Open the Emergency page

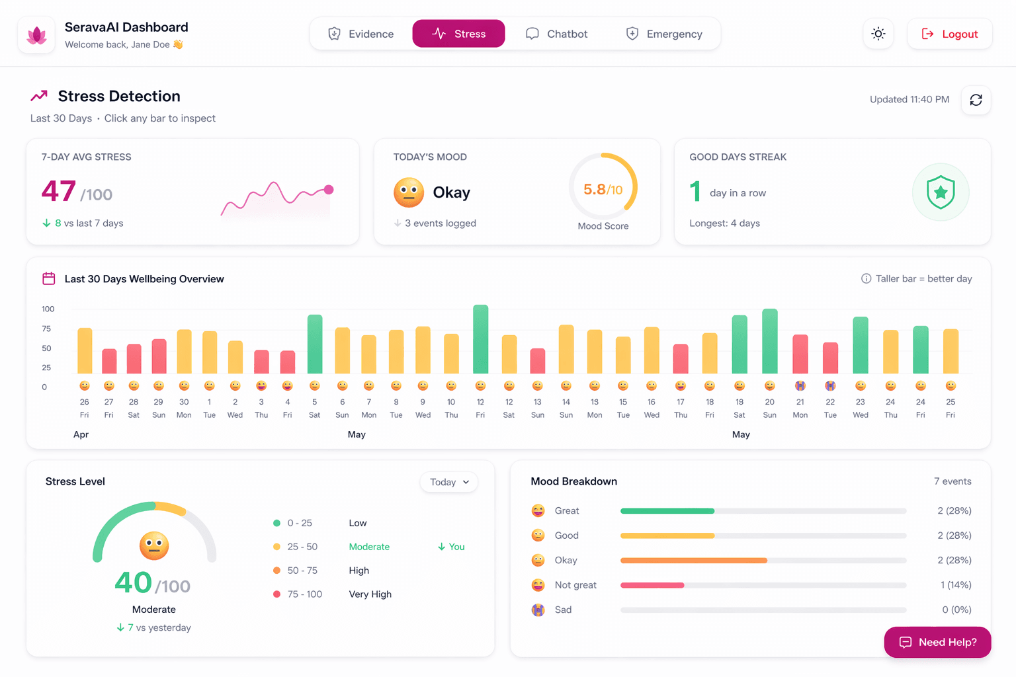[663, 33]
